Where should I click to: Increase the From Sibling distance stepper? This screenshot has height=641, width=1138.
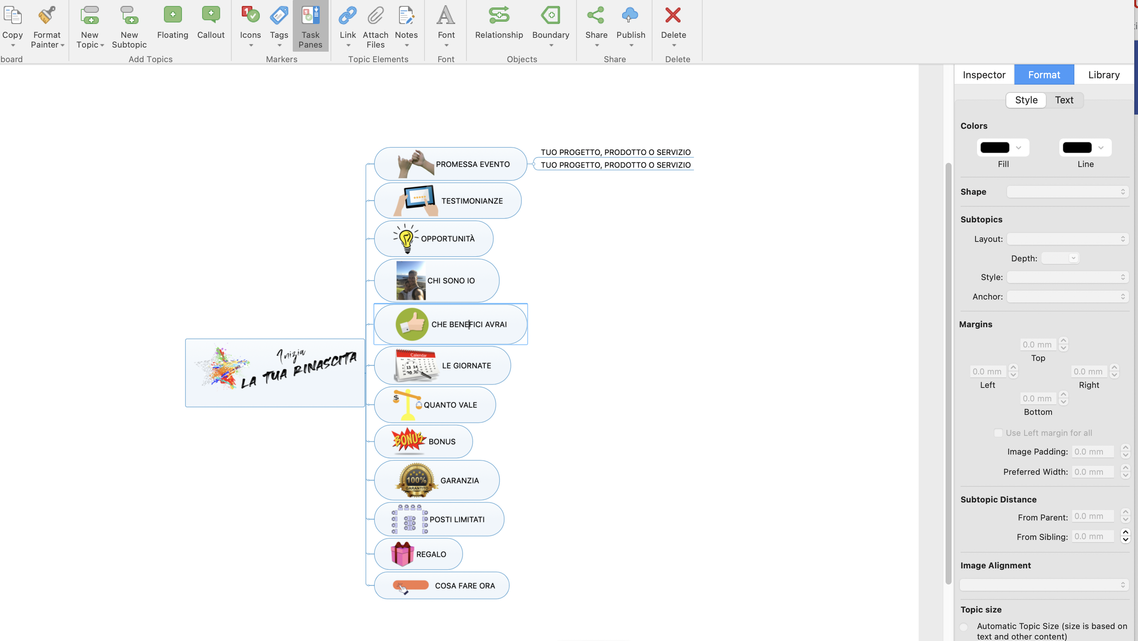(1125, 533)
